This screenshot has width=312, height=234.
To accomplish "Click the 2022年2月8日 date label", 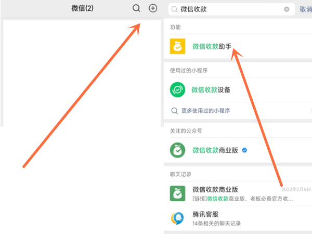I will coord(296,189).
